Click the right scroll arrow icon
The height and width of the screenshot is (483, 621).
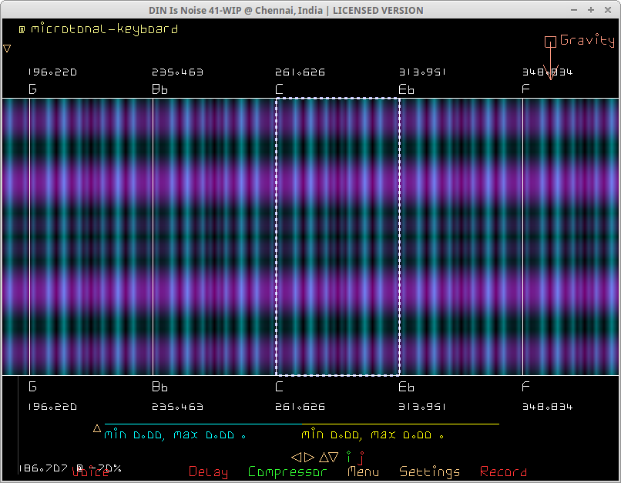[x=309, y=457]
